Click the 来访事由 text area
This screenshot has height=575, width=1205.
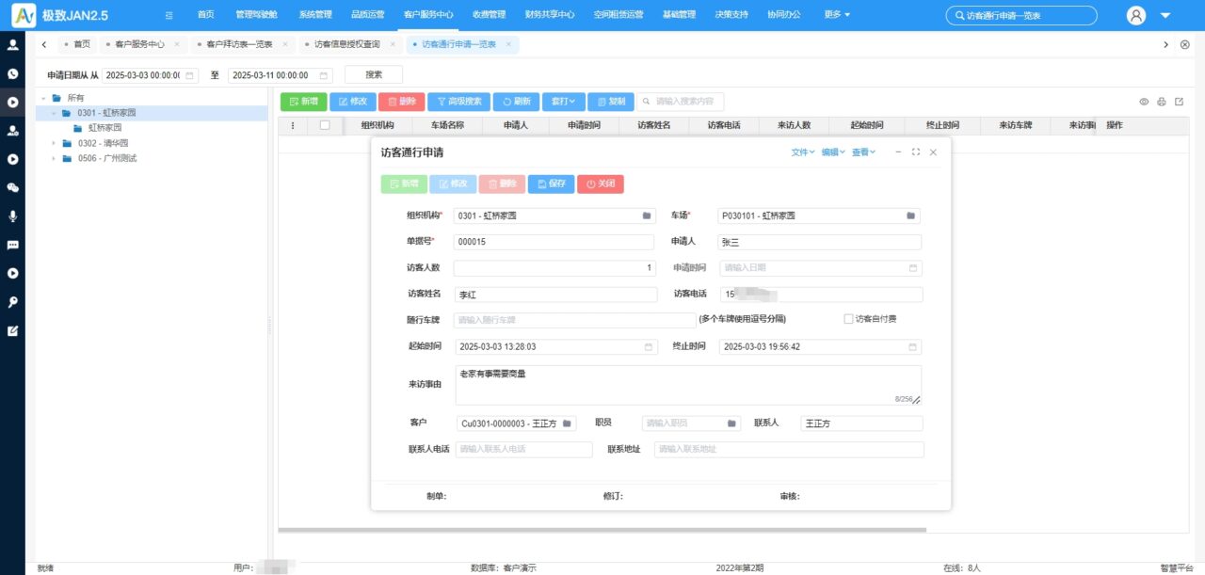687,386
